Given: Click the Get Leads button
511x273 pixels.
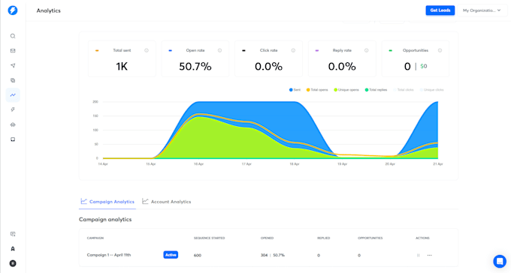Looking at the screenshot, I should coord(440,10).
